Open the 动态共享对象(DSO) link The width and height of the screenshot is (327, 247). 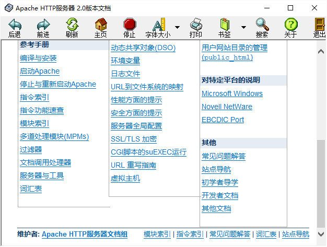click(143, 48)
